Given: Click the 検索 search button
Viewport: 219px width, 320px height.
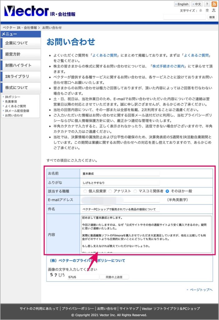Looking at the screenshot, I should point(212,17).
